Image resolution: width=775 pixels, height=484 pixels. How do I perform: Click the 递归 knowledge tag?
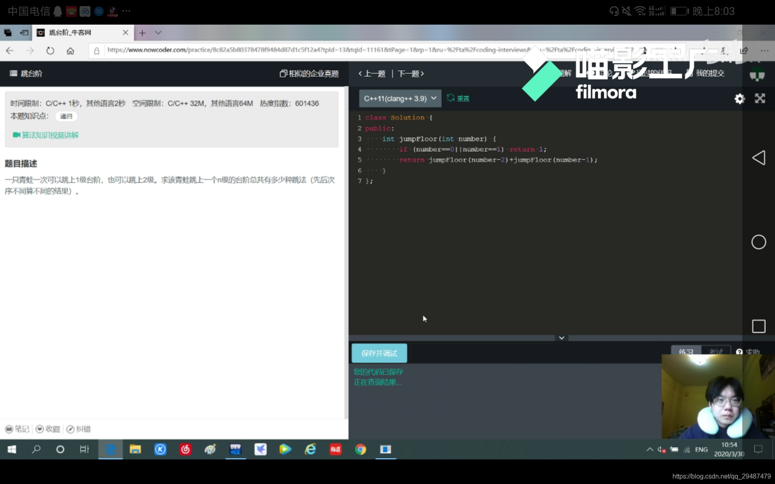(x=66, y=116)
